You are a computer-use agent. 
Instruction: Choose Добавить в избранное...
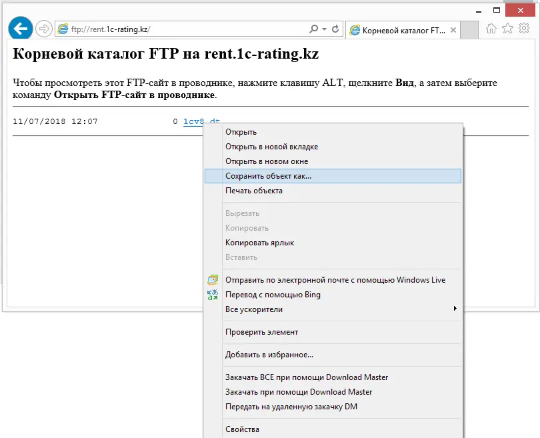pos(333,355)
